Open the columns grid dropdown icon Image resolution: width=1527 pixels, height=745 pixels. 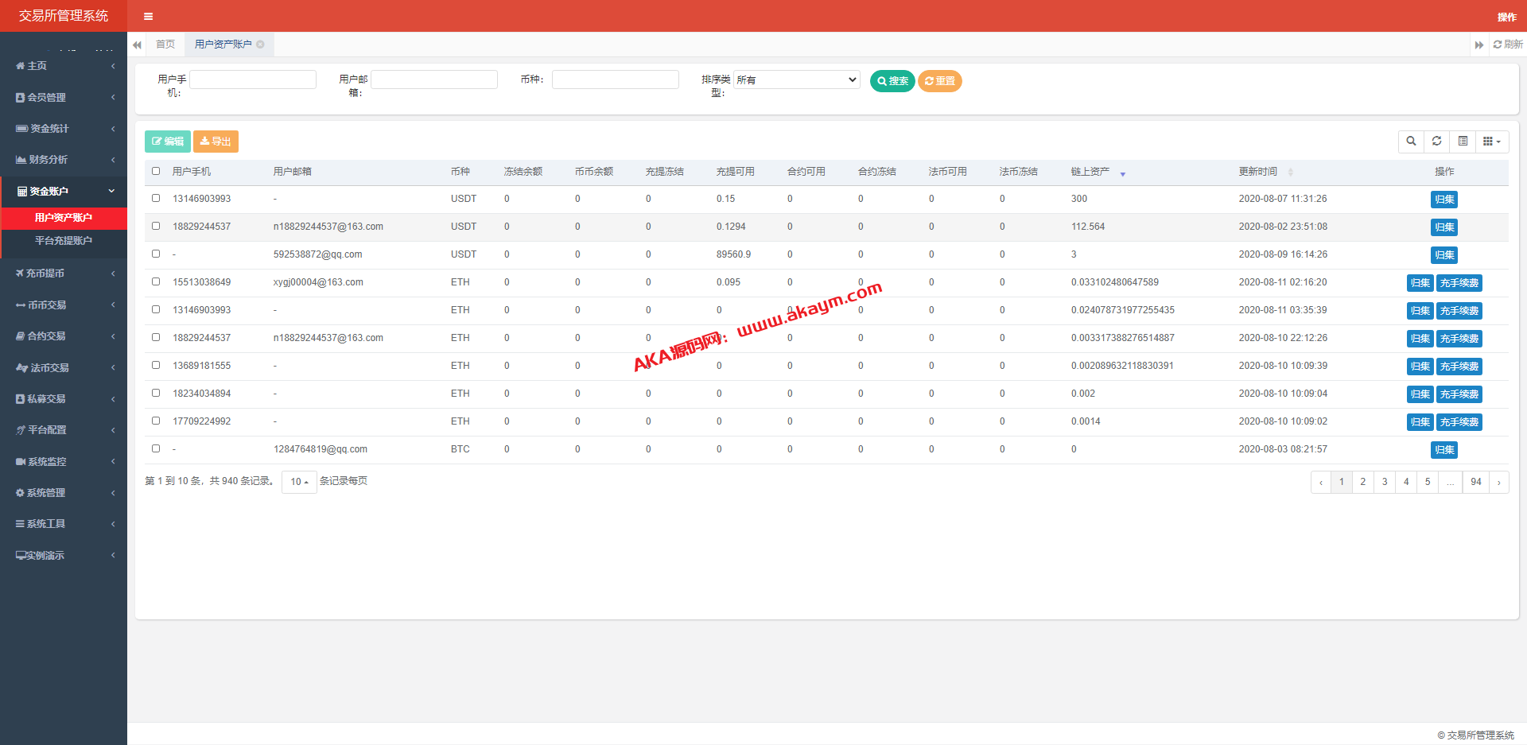pos(1491,142)
